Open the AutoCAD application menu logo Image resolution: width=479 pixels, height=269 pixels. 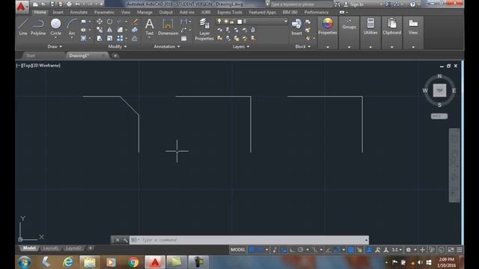point(21,6)
